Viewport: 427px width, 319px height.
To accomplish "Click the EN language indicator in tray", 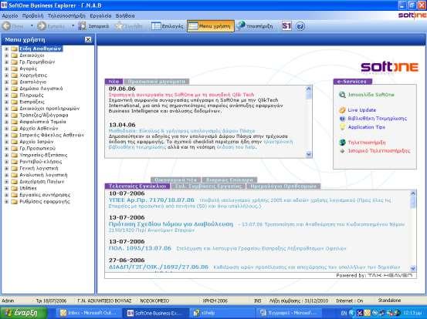I will (x=344, y=313).
